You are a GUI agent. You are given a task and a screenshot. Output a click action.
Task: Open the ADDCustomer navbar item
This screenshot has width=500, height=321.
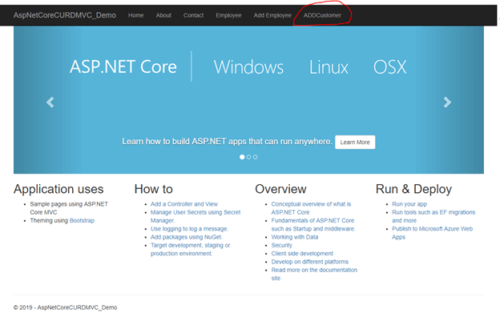tap(322, 15)
